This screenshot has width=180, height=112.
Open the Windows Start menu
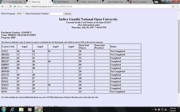pyautogui.click(x=4, y=109)
